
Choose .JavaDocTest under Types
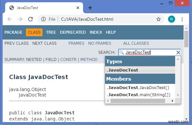pyautogui.click(x=140, y=70)
